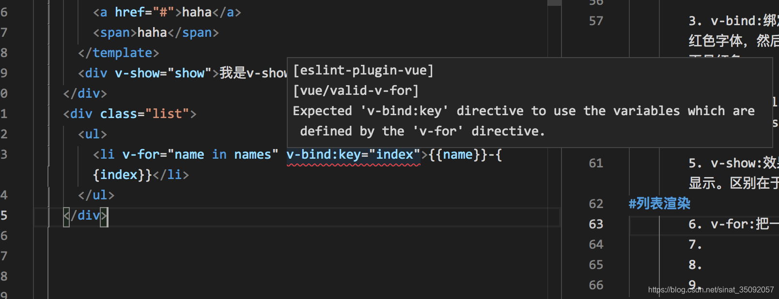This screenshot has height=299, width=779.
Task: Click line number 61 in the right pane gutter
Action: (x=596, y=163)
